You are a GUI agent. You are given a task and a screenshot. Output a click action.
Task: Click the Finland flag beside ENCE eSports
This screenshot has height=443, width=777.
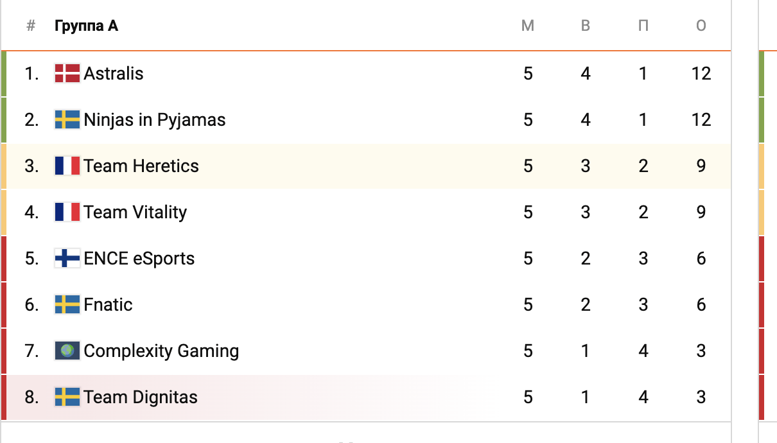[x=67, y=258]
